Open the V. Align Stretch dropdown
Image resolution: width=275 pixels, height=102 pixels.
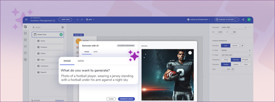236,50
